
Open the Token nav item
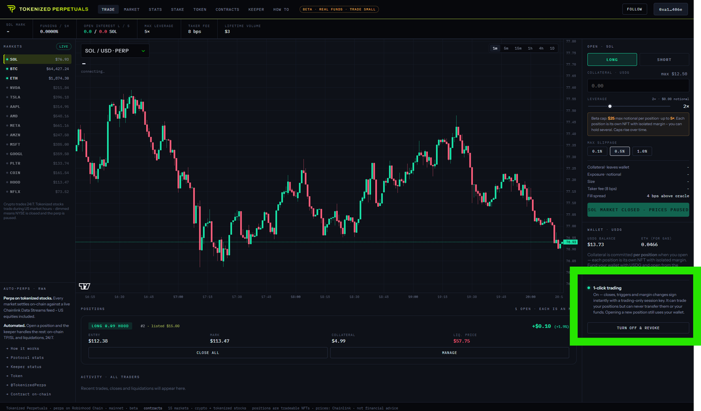[200, 9]
